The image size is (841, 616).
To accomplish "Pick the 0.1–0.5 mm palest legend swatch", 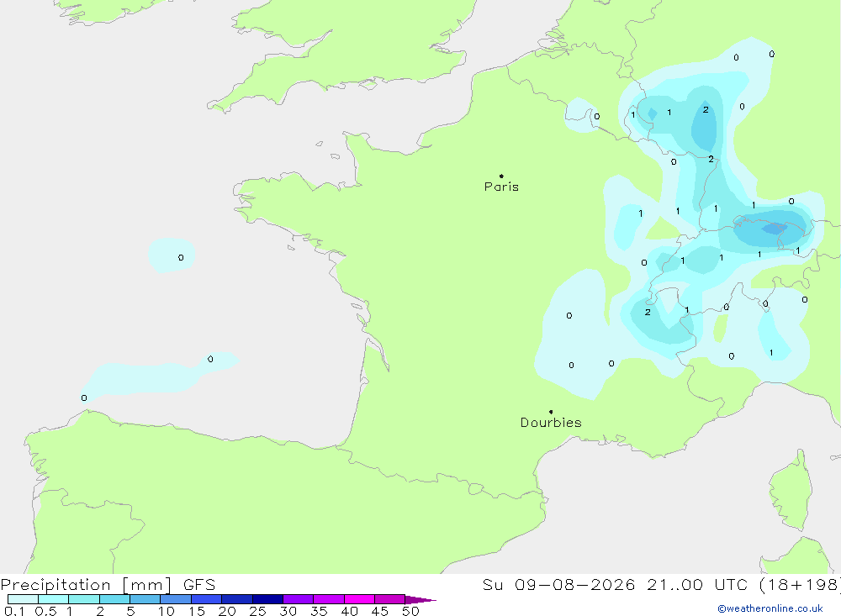I will coord(23,599).
